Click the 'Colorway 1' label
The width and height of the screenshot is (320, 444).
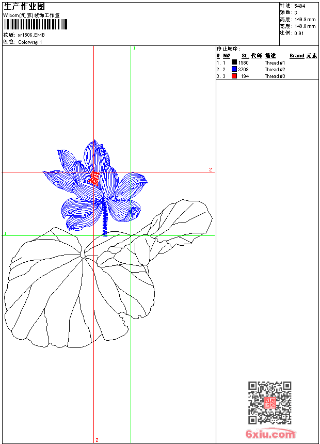click(x=30, y=42)
